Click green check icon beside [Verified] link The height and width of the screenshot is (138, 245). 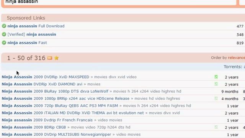click(x=4, y=34)
